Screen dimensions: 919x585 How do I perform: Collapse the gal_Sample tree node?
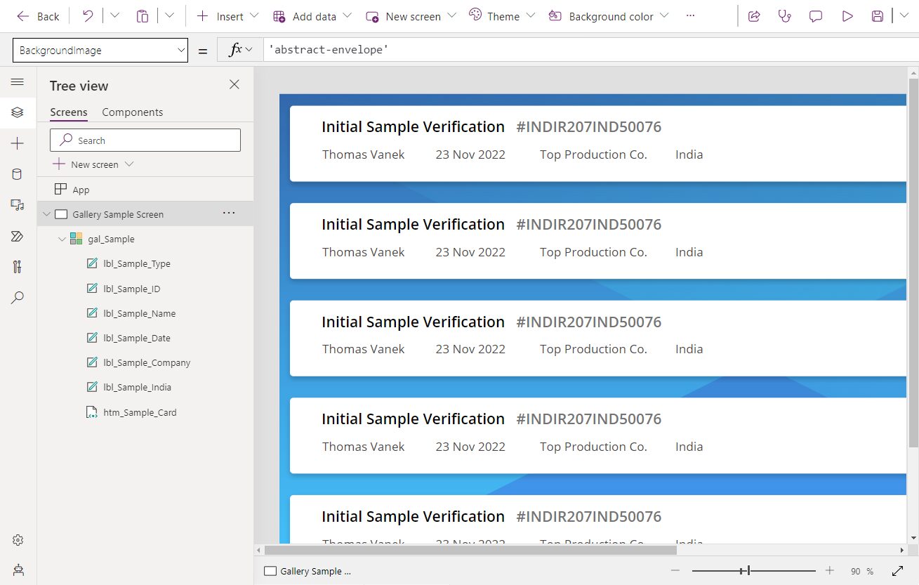pyautogui.click(x=62, y=239)
